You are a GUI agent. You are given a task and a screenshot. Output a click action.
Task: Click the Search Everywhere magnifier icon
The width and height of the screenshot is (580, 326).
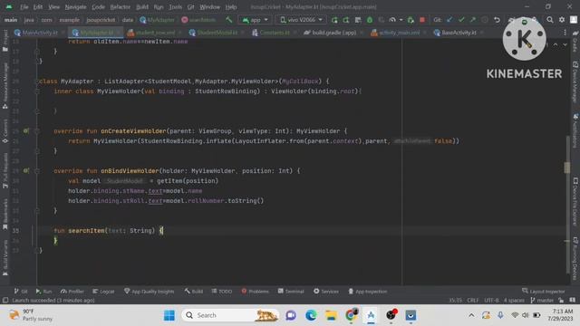tap(550, 20)
